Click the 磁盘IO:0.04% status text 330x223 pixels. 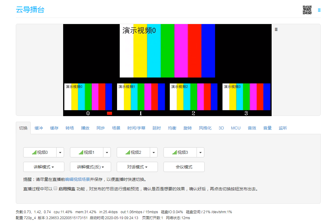[x=172, y=212]
